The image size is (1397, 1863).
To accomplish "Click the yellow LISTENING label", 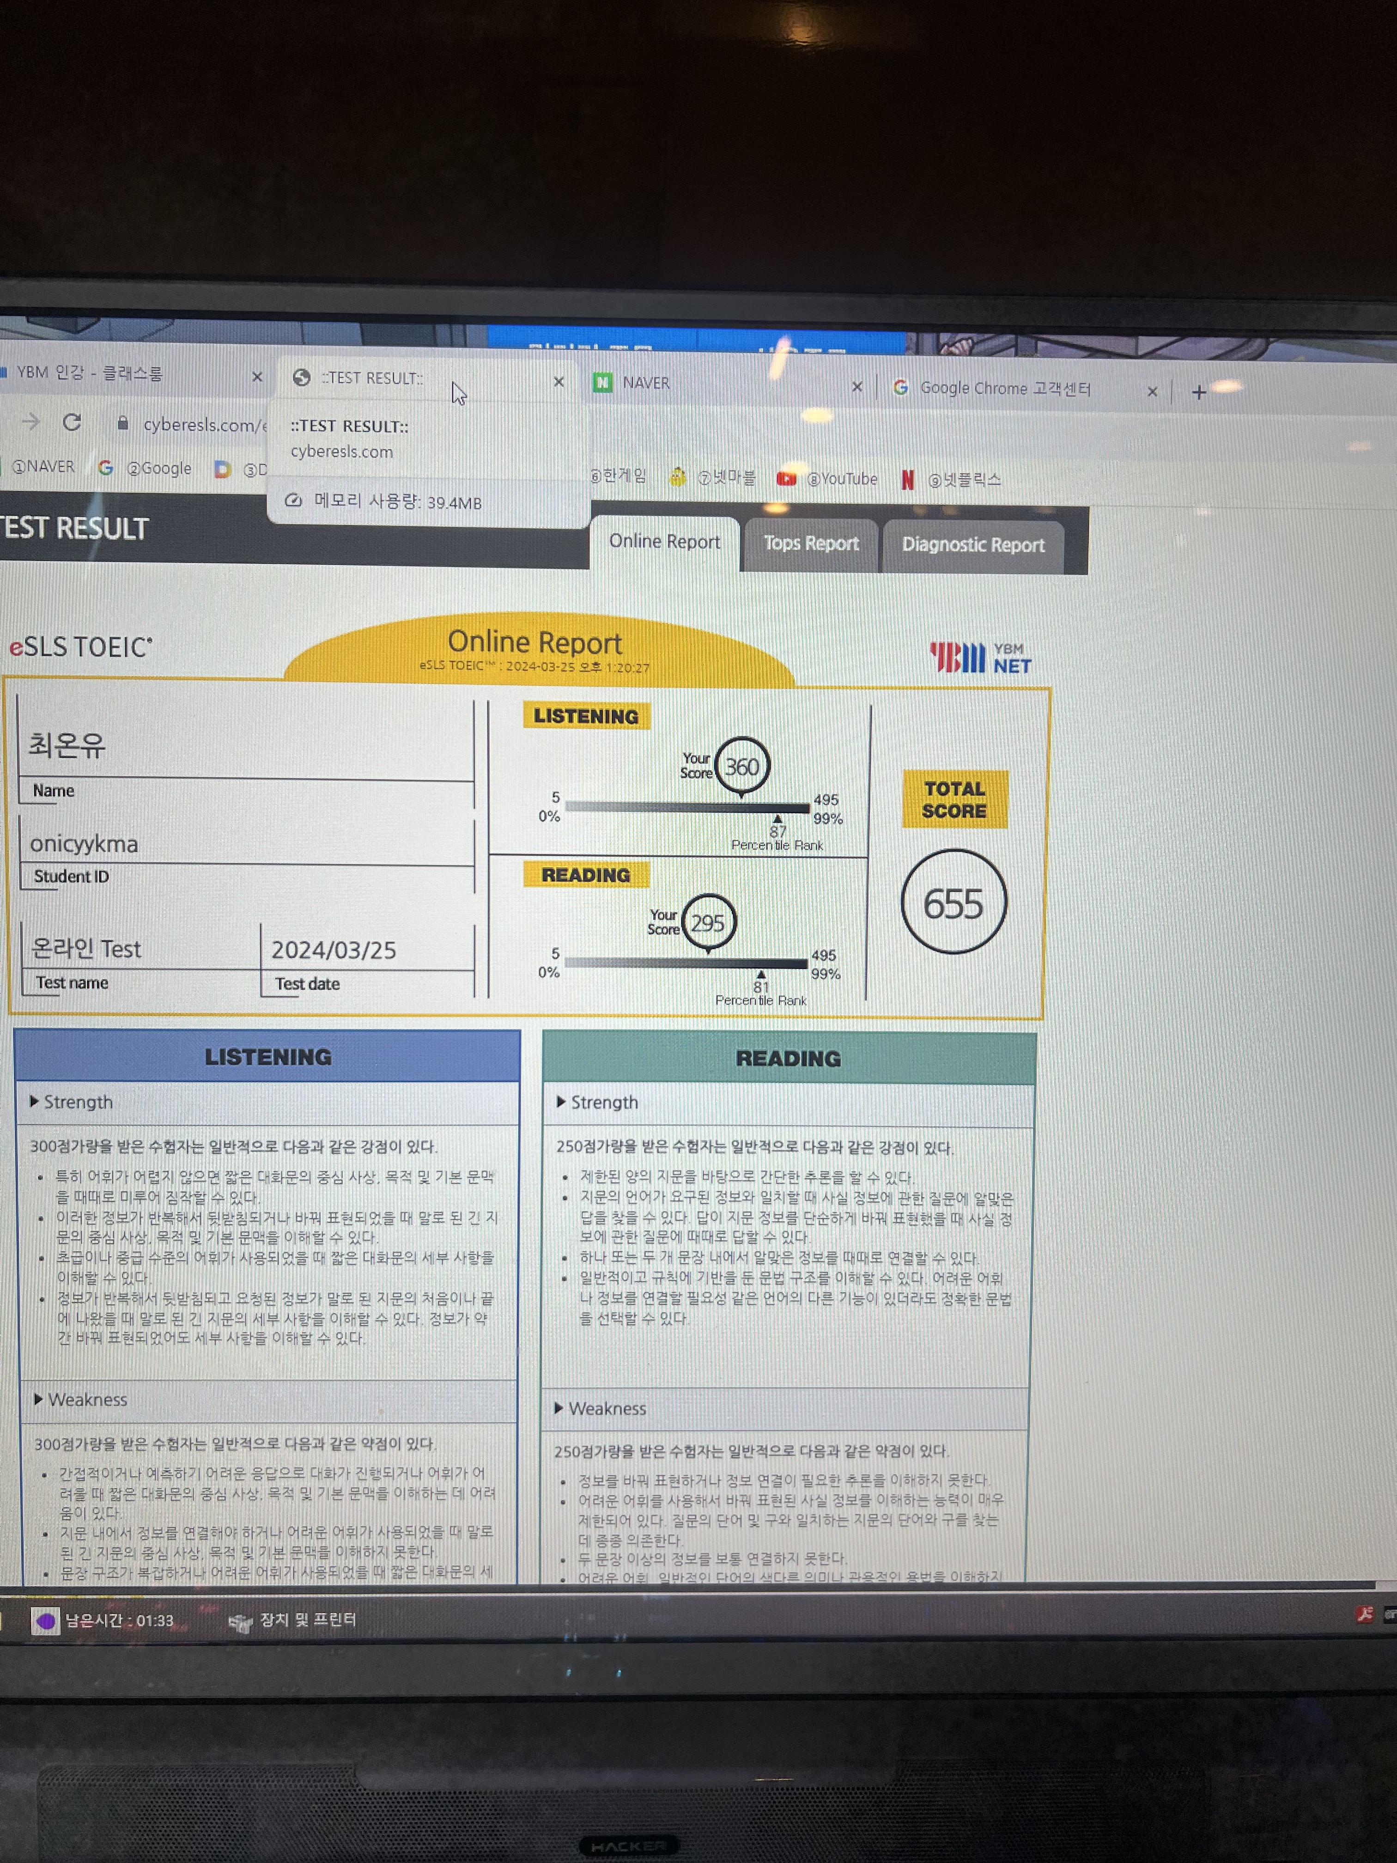I will coord(586,716).
